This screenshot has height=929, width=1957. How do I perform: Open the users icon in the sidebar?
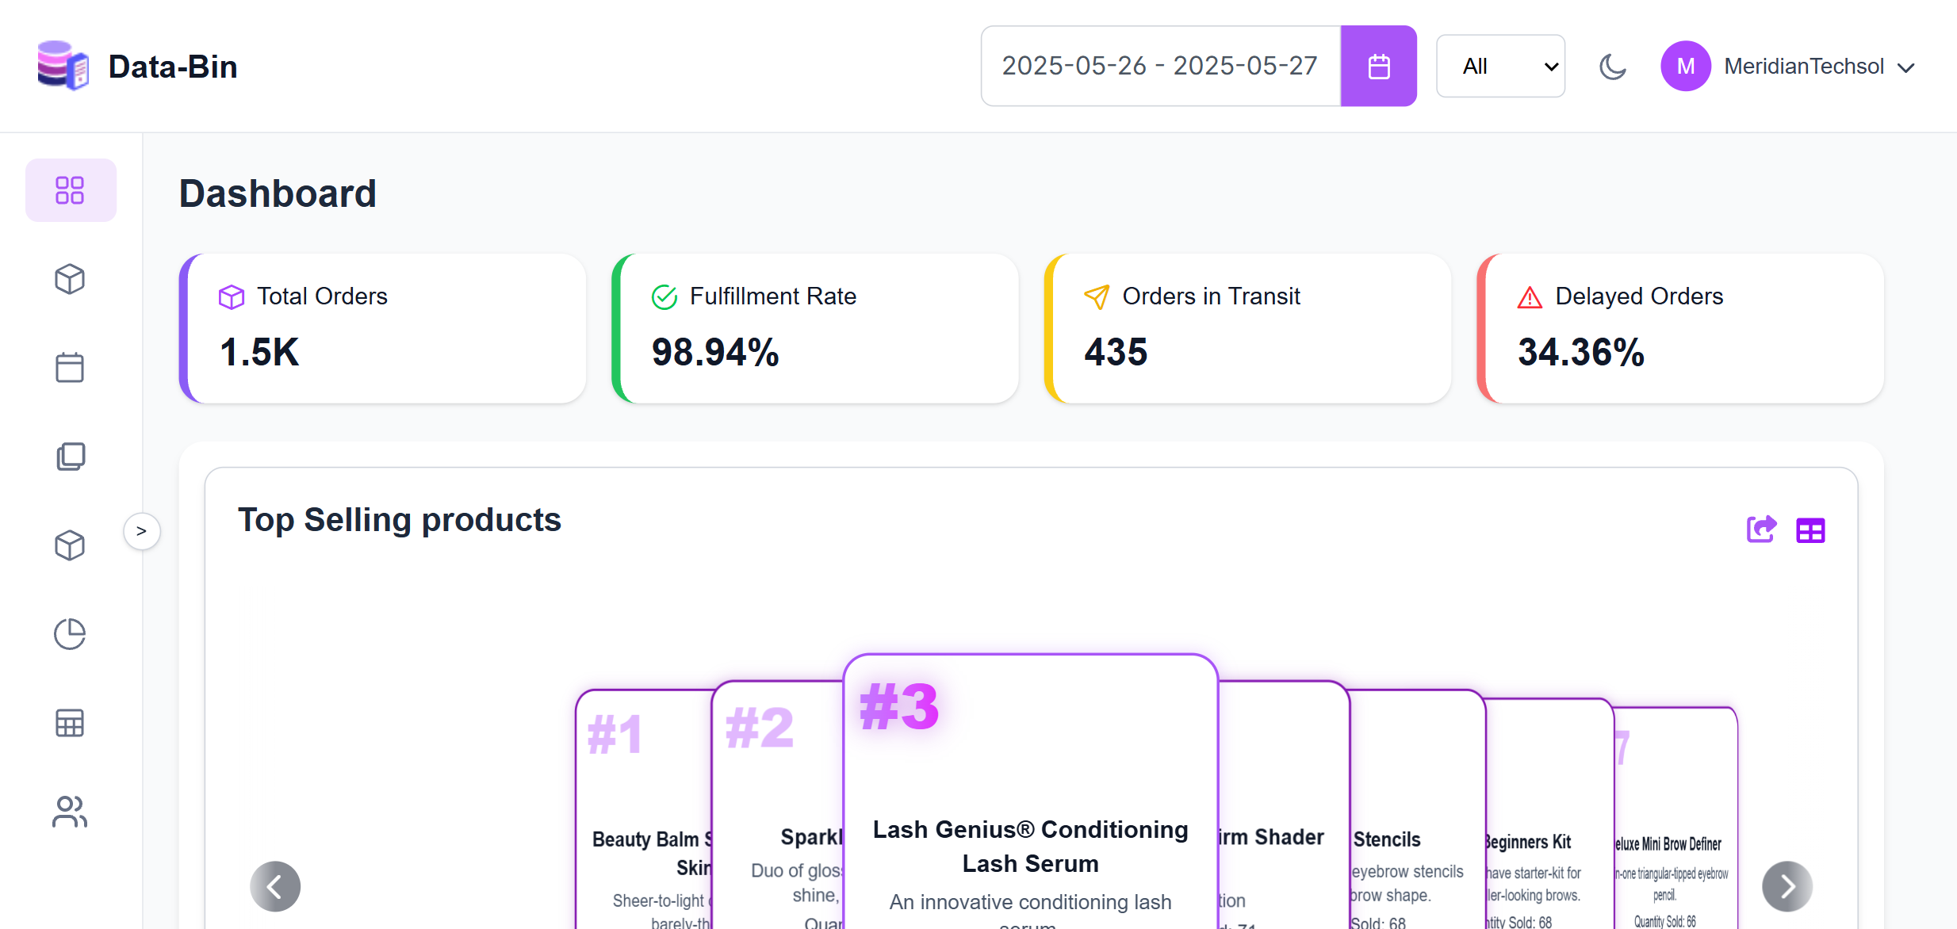[x=70, y=812]
